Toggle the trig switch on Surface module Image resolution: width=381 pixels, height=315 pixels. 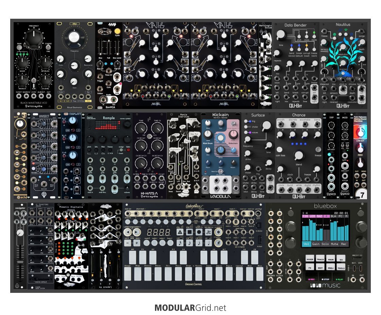(246, 121)
